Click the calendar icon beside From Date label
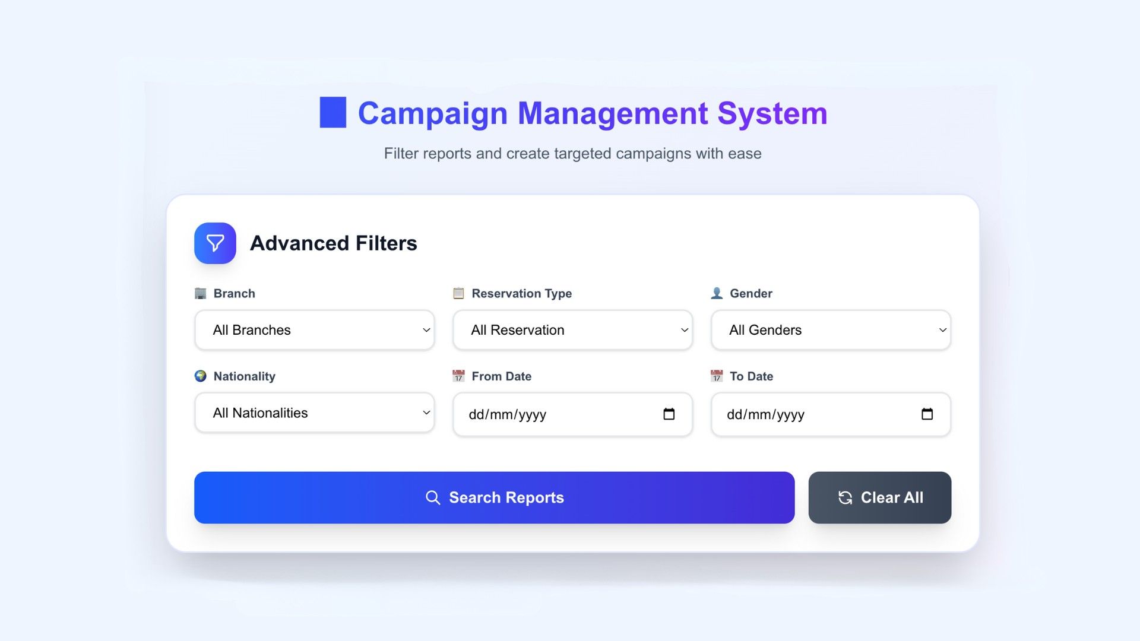Image resolution: width=1140 pixels, height=641 pixels. 458,376
